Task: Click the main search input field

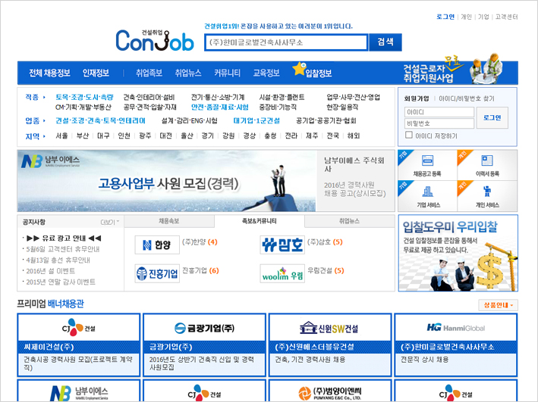Action: (x=286, y=42)
